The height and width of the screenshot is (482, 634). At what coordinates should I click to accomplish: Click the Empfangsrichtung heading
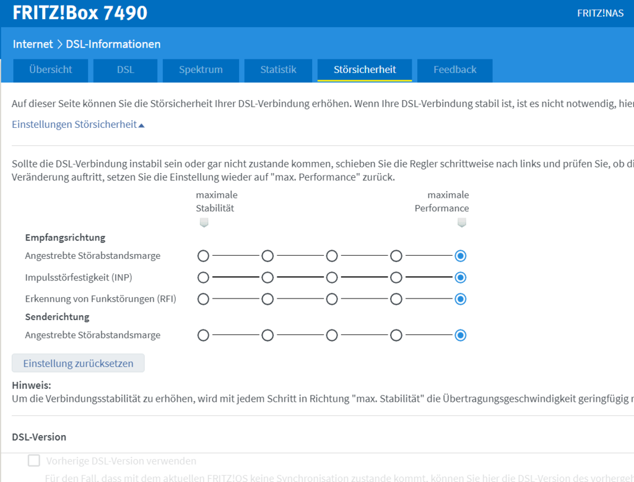tap(65, 237)
